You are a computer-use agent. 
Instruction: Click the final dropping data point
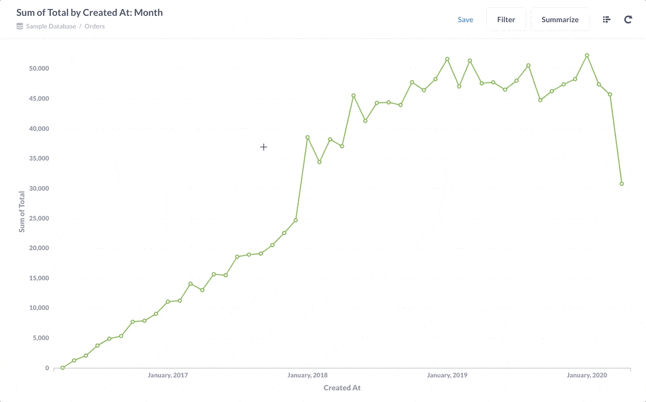click(x=621, y=184)
